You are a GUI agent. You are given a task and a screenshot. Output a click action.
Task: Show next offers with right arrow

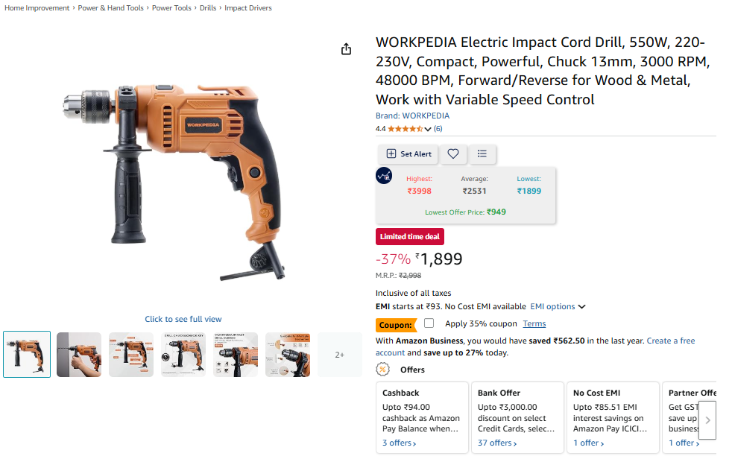tap(707, 420)
